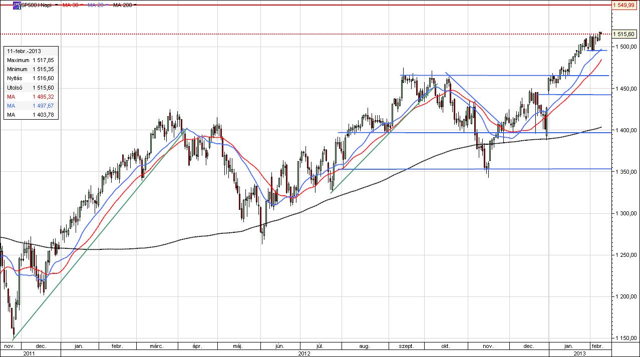Select the 1 515,60 current price tag
Screen dimensions: 640x357
tap(625, 34)
